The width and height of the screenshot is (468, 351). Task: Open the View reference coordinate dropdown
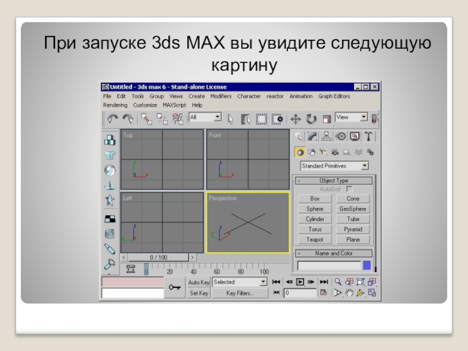coord(351,117)
